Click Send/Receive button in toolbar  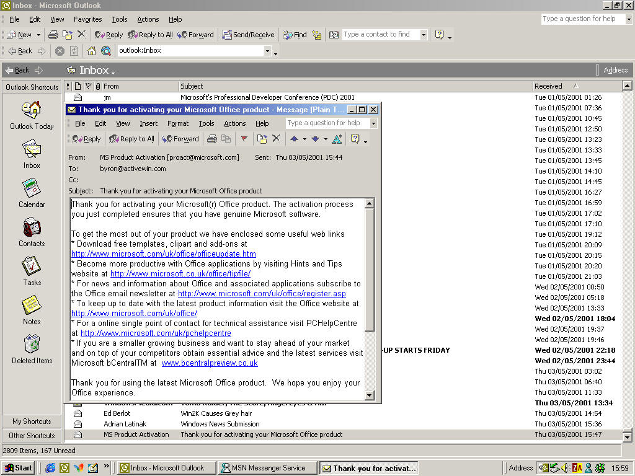[248, 35]
